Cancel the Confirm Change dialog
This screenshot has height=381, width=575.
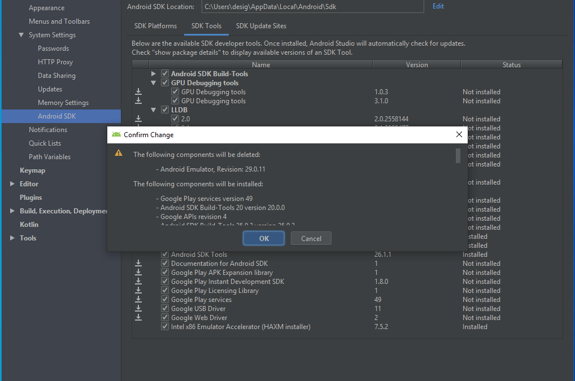(311, 239)
